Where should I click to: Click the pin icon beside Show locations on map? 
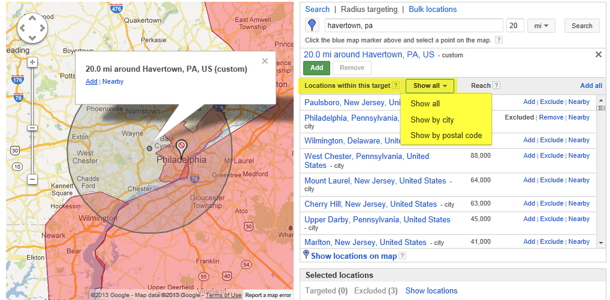point(306,255)
